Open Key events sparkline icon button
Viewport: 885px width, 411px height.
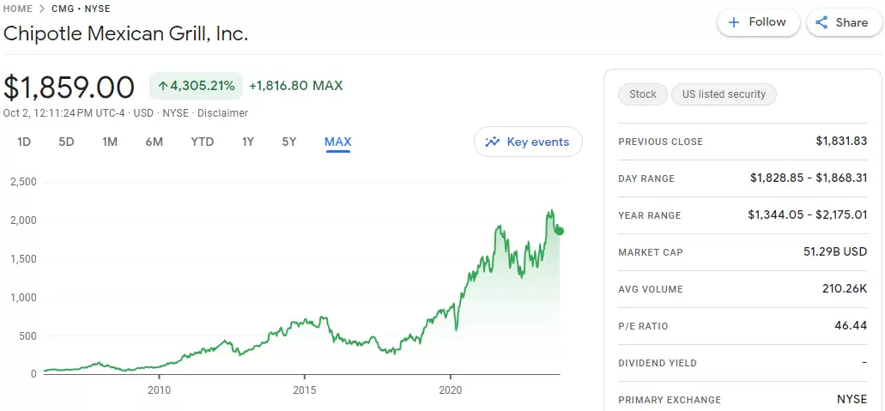tap(492, 142)
